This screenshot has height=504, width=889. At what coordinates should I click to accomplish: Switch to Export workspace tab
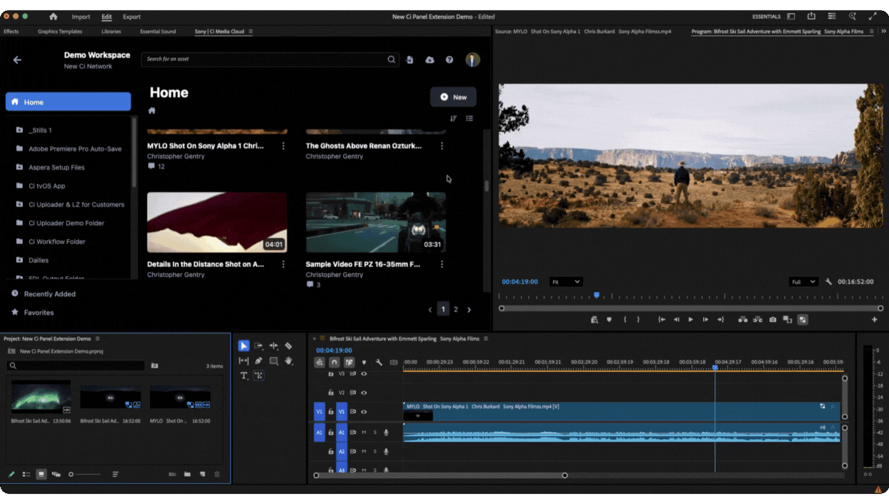click(131, 16)
